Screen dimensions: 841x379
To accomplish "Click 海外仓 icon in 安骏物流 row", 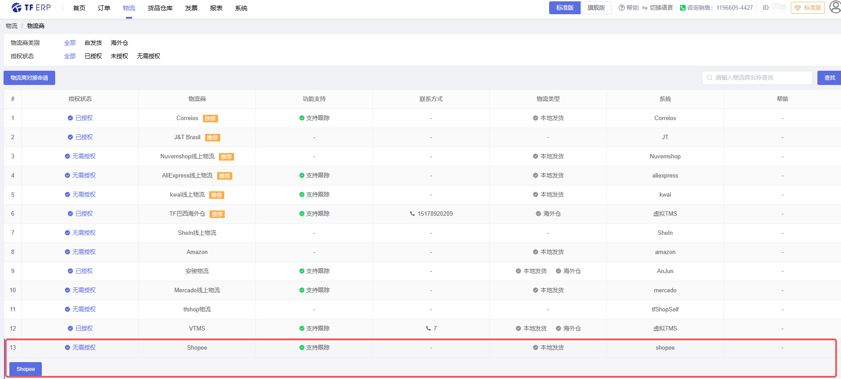I will 558,271.
